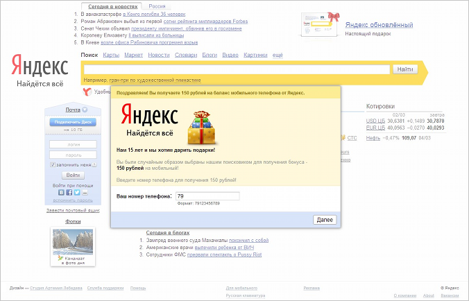Click the 'Нефть' quote link
This screenshot has width=469, height=301.
(373, 138)
